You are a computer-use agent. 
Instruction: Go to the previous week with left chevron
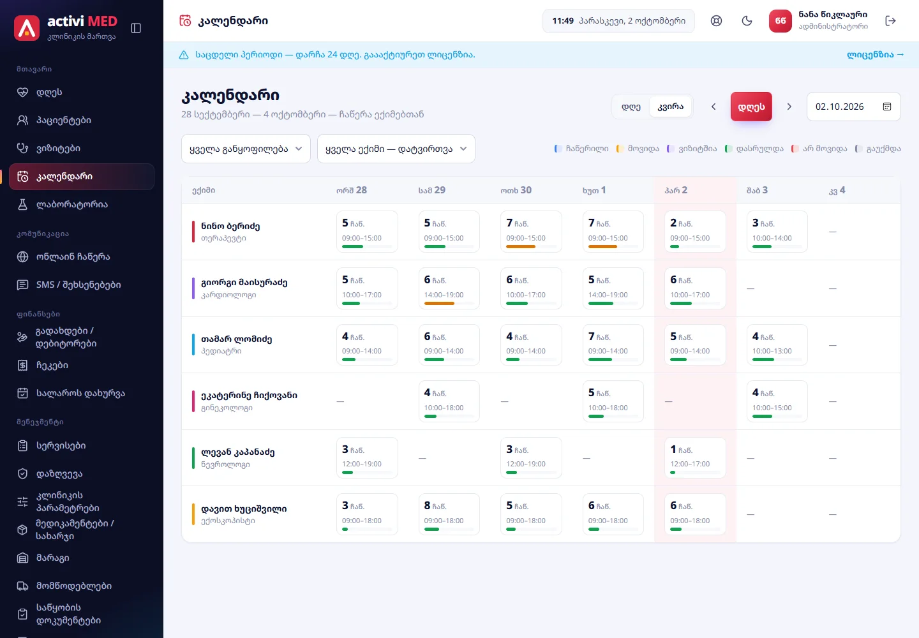(714, 107)
